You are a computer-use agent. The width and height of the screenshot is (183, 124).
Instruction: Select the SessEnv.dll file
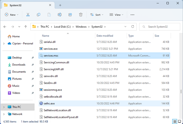coord(104,83)
